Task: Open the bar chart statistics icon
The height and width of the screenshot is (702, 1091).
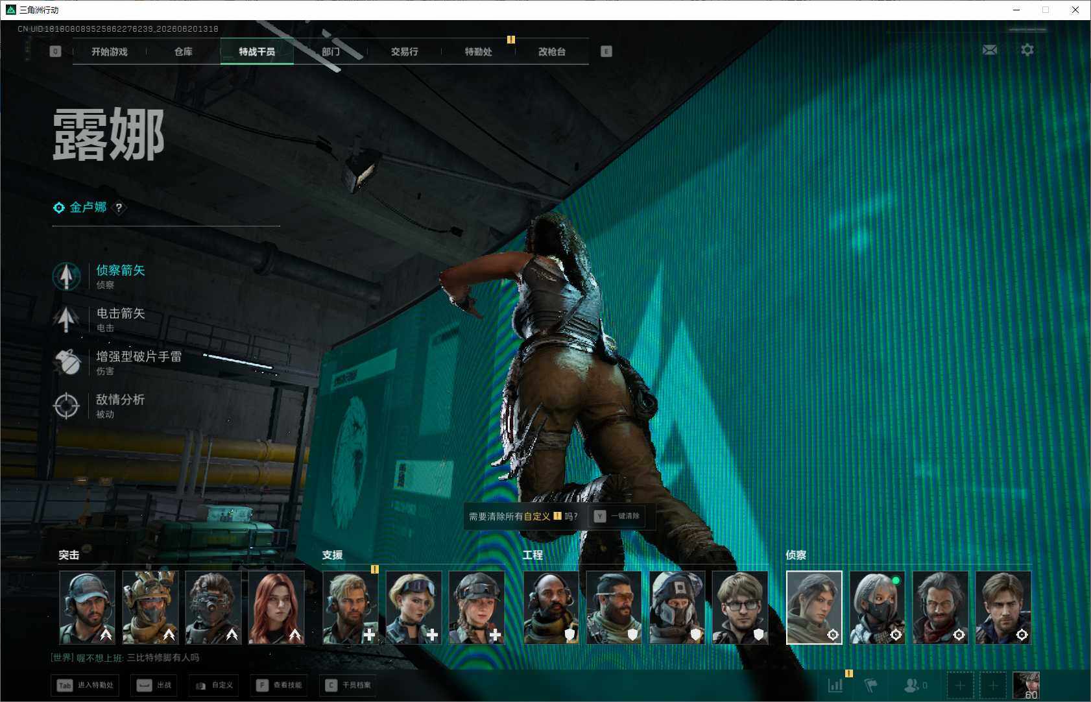Action: (835, 685)
